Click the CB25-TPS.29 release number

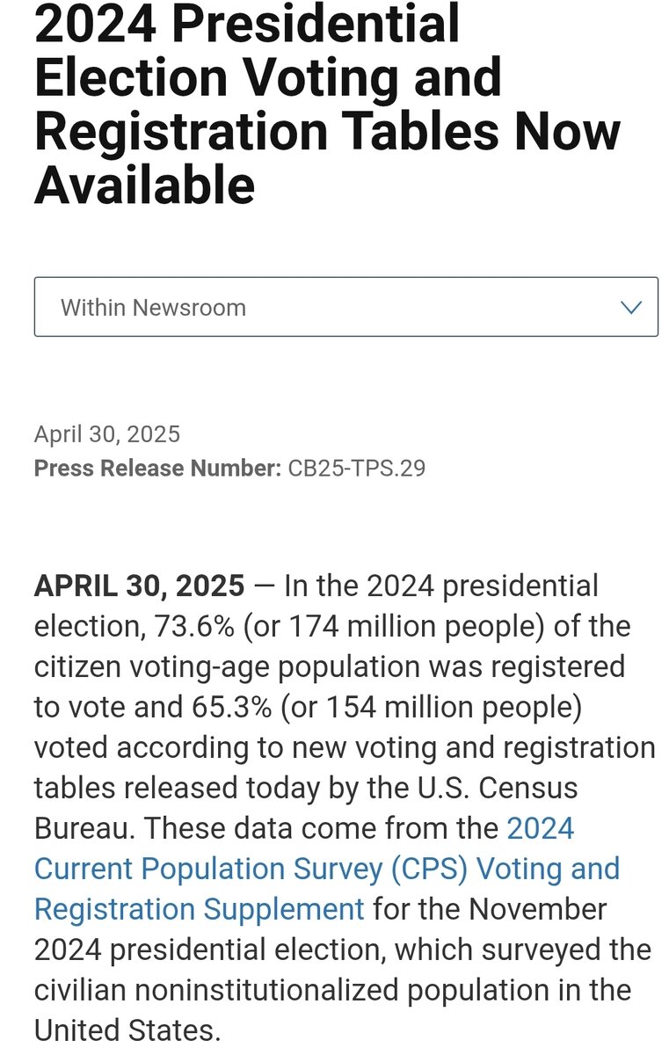(x=356, y=468)
